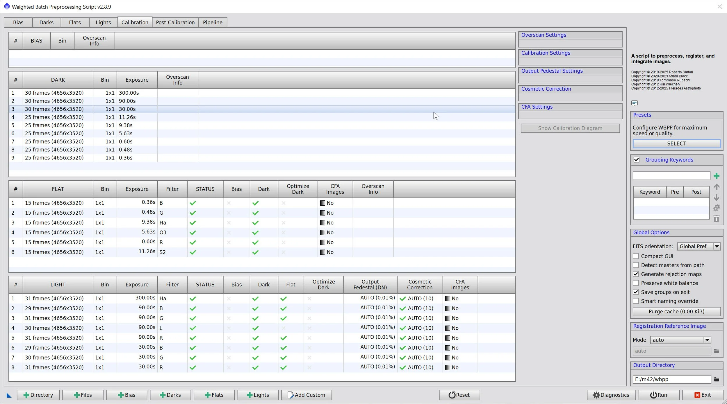Click the grouping keyword text input field
Screen dimensions: 727x404
click(671, 176)
